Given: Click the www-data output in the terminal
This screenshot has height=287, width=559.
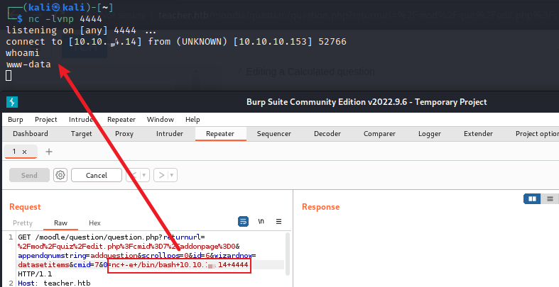Looking at the screenshot, I should click(x=28, y=64).
